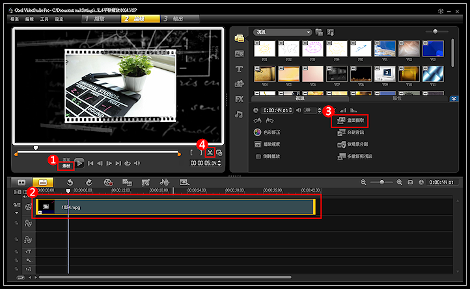This screenshot has width=470, height=289.
Task: Toggle repeat playback loop button
Action: (128, 163)
